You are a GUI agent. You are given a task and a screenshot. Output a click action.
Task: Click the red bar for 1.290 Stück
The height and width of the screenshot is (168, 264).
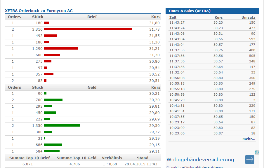tap(61, 48)
